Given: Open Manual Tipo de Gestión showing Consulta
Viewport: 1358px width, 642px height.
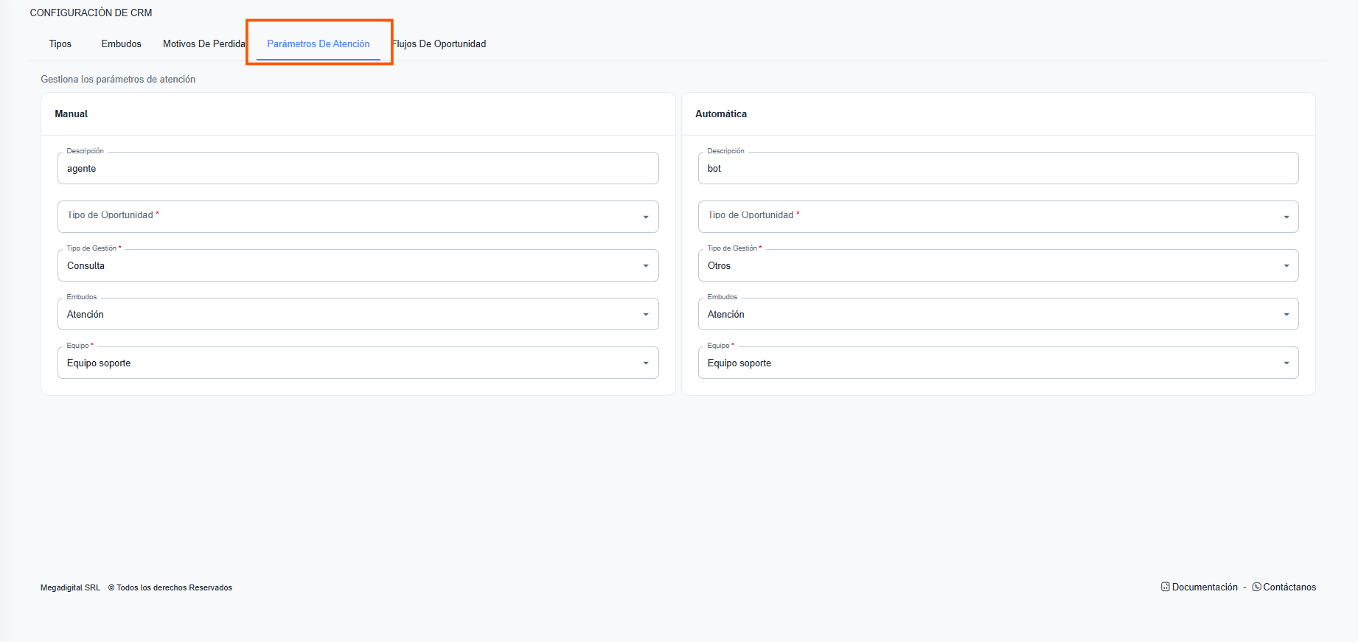Looking at the screenshot, I should click(x=358, y=266).
